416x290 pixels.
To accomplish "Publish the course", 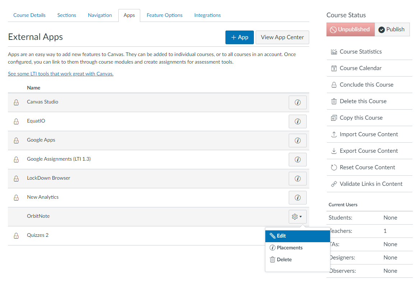I will pos(392,29).
